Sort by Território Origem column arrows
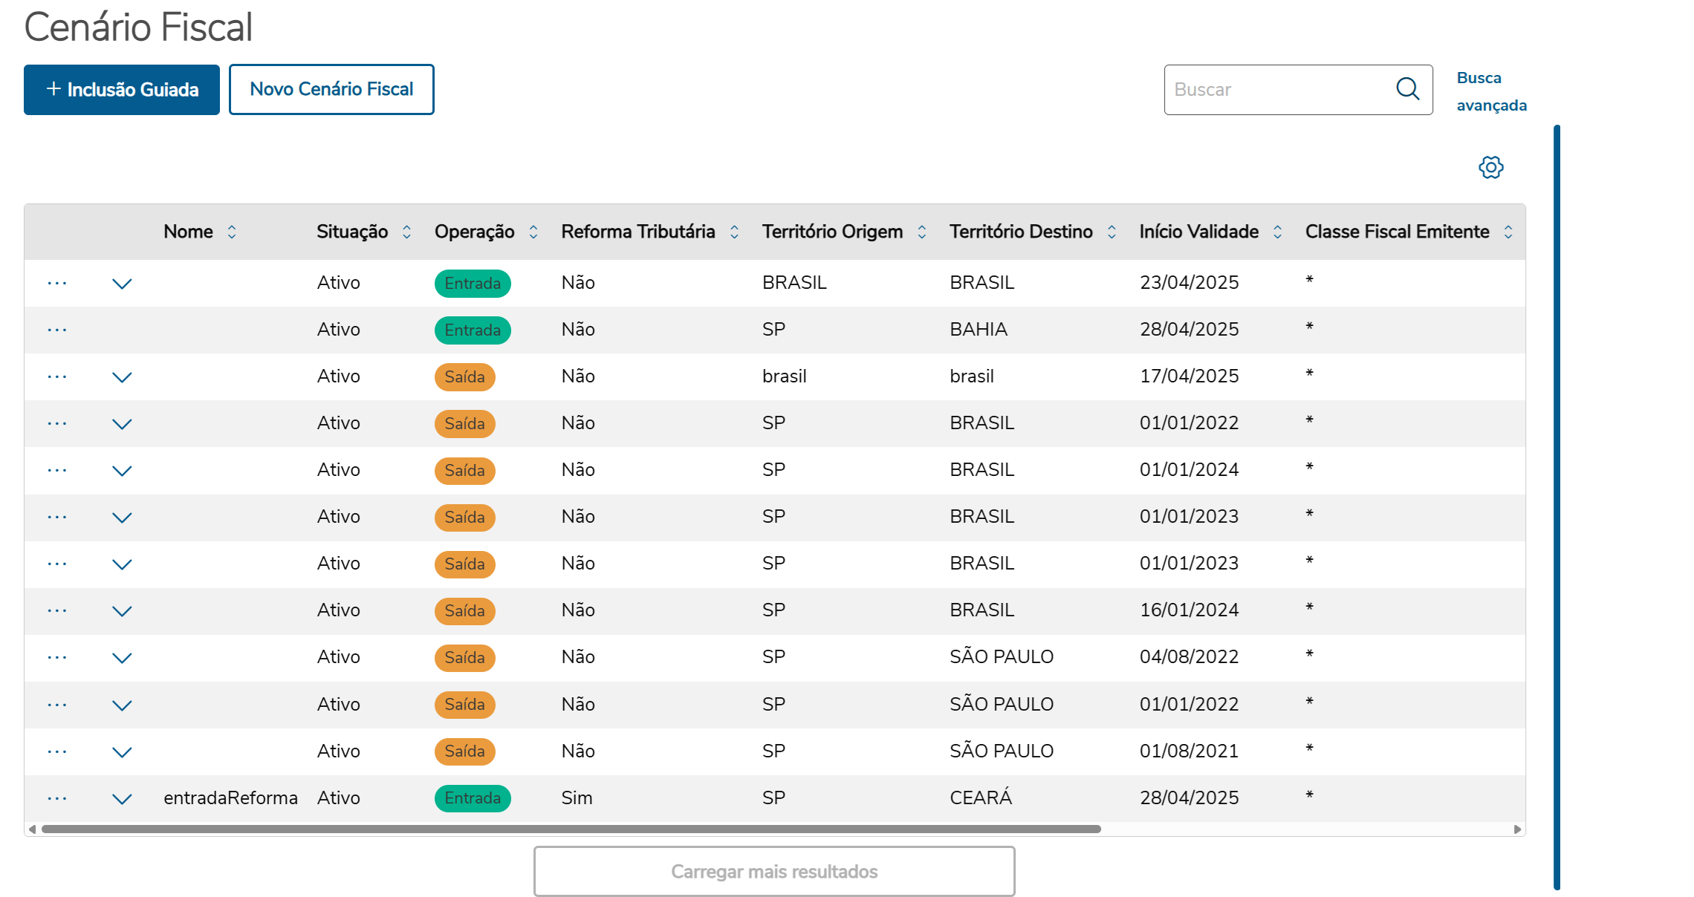Screen dimensions: 1694x897 point(921,232)
